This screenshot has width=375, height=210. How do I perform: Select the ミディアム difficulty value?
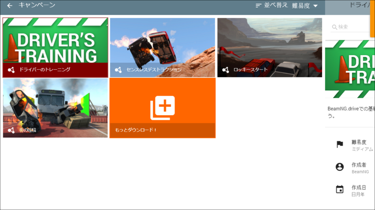pos(362,149)
